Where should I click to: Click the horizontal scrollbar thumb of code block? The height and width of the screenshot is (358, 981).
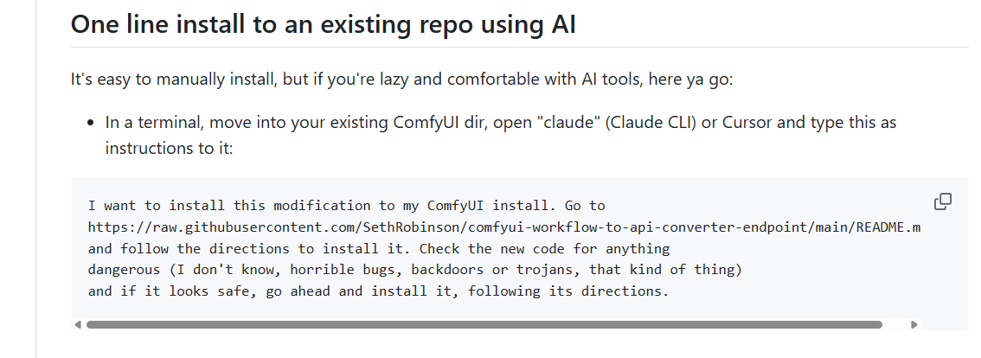coord(484,325)
